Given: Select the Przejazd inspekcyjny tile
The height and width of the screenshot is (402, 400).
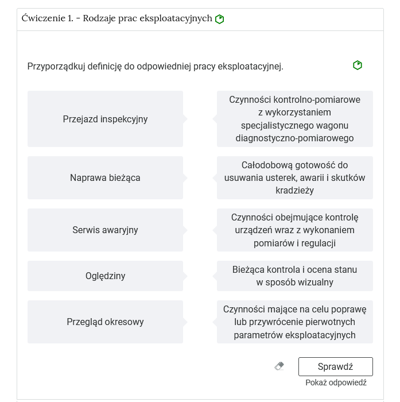Looking at the screenshot, I should 105,119.
